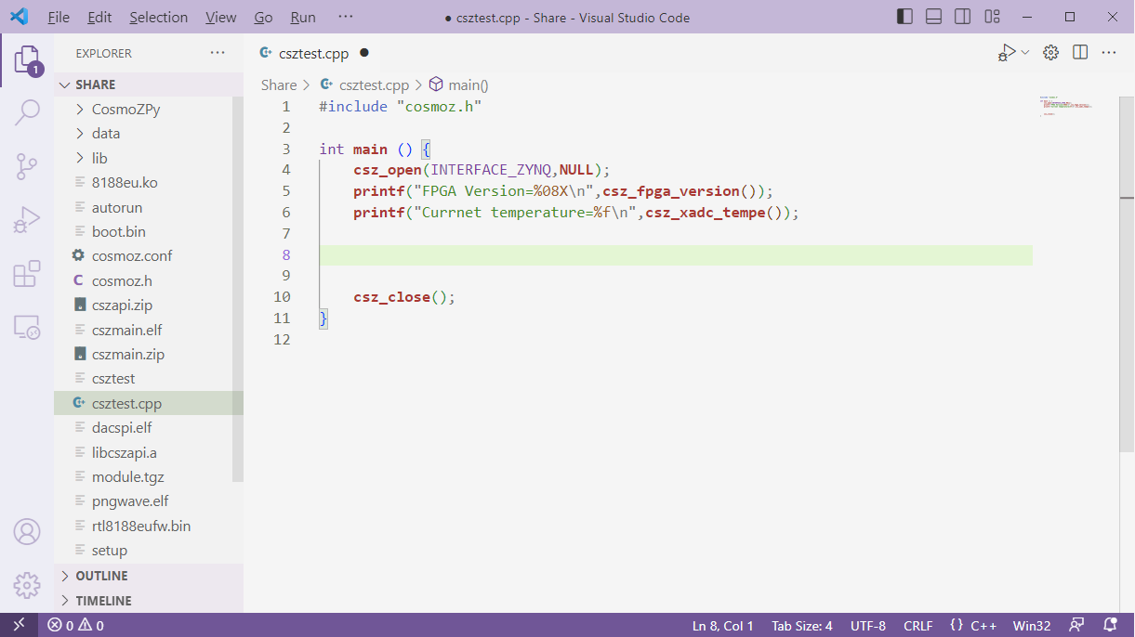Click the Accounts icon

coord(27,532)
